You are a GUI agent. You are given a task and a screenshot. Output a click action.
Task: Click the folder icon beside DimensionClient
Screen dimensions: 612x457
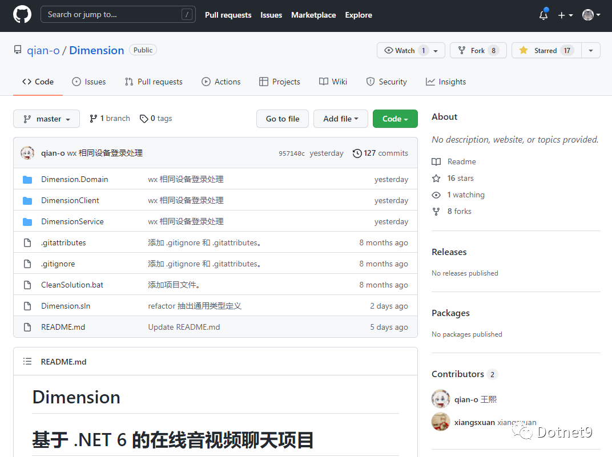tap(27, 200)
